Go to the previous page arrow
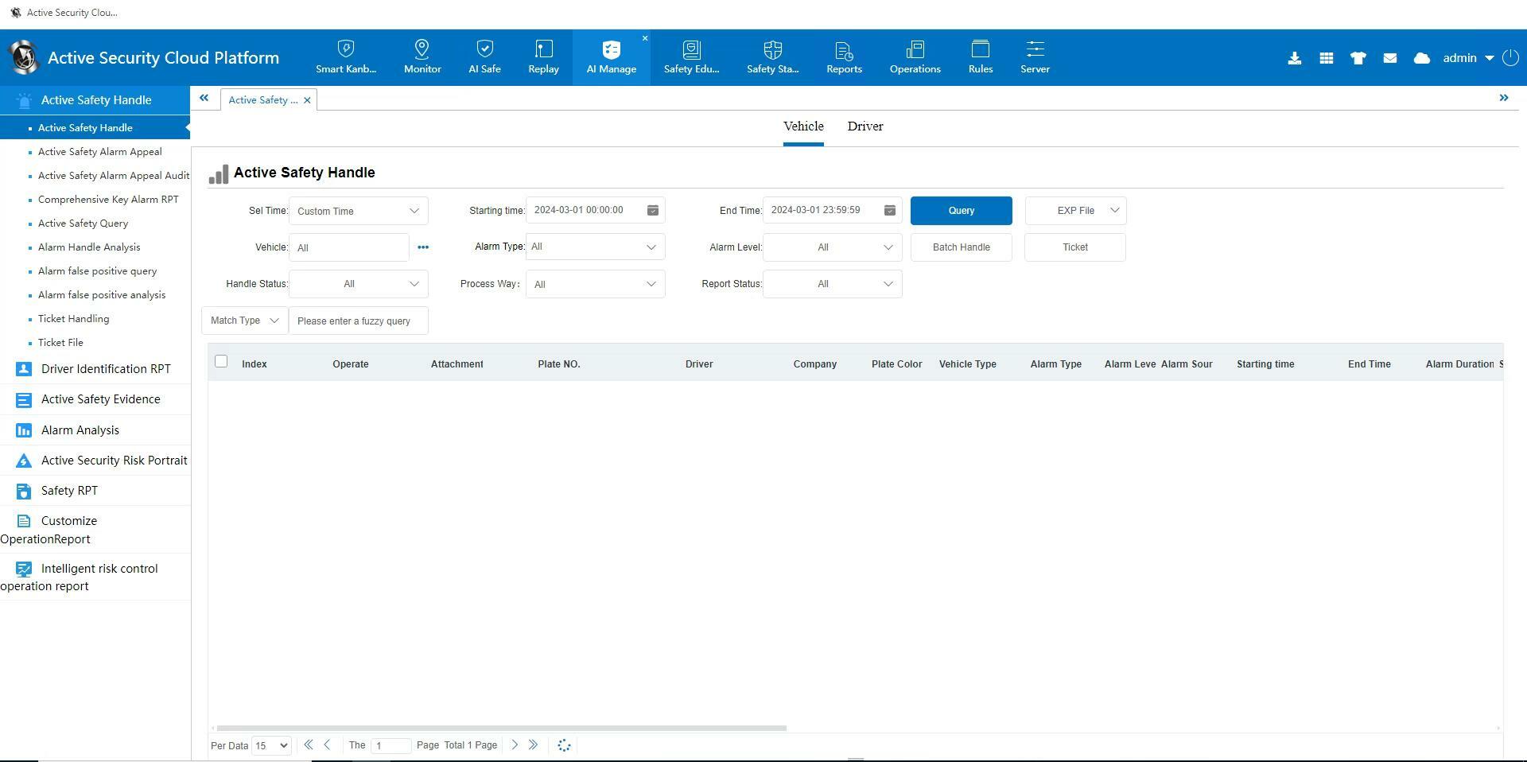1527x762 pixels. point(327,745)
